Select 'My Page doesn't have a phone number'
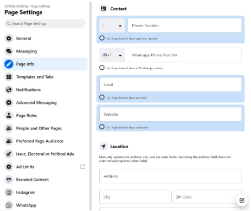This screenshot has height=211, width=251. point(102,38)
